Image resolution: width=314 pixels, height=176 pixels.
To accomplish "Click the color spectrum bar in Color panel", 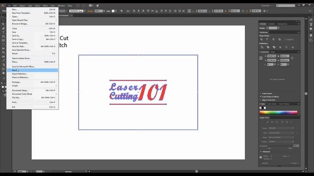I will [x=278, y=112].
